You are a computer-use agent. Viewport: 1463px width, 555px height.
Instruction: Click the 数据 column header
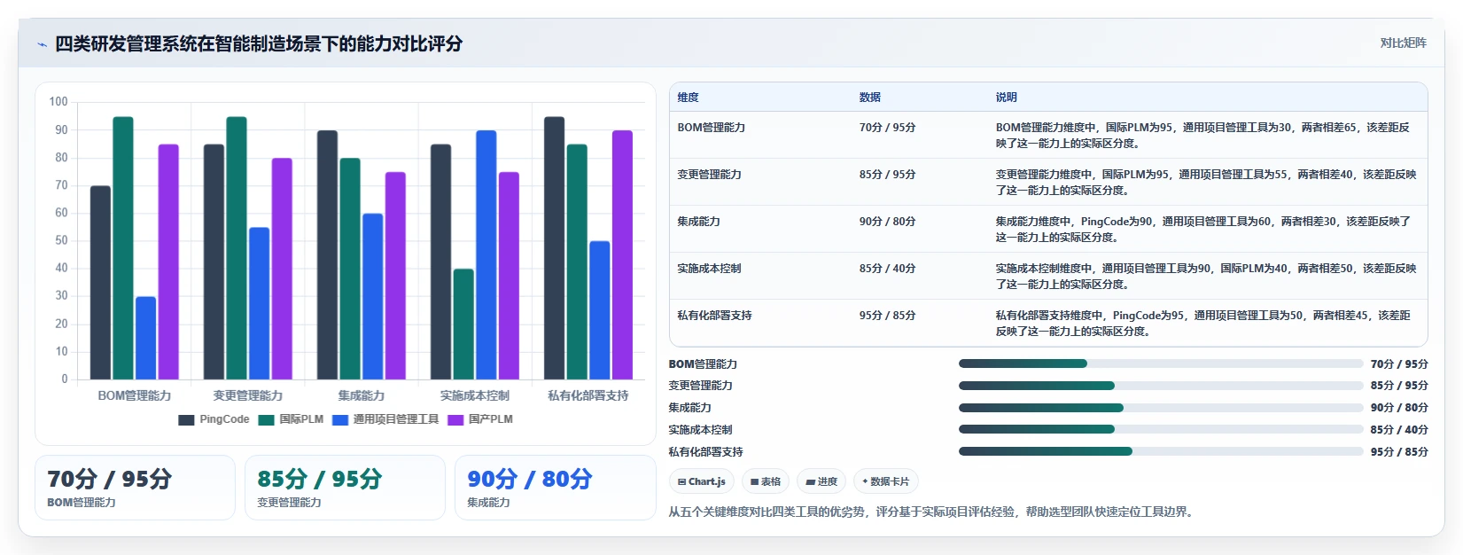click(x=869, y=98)
